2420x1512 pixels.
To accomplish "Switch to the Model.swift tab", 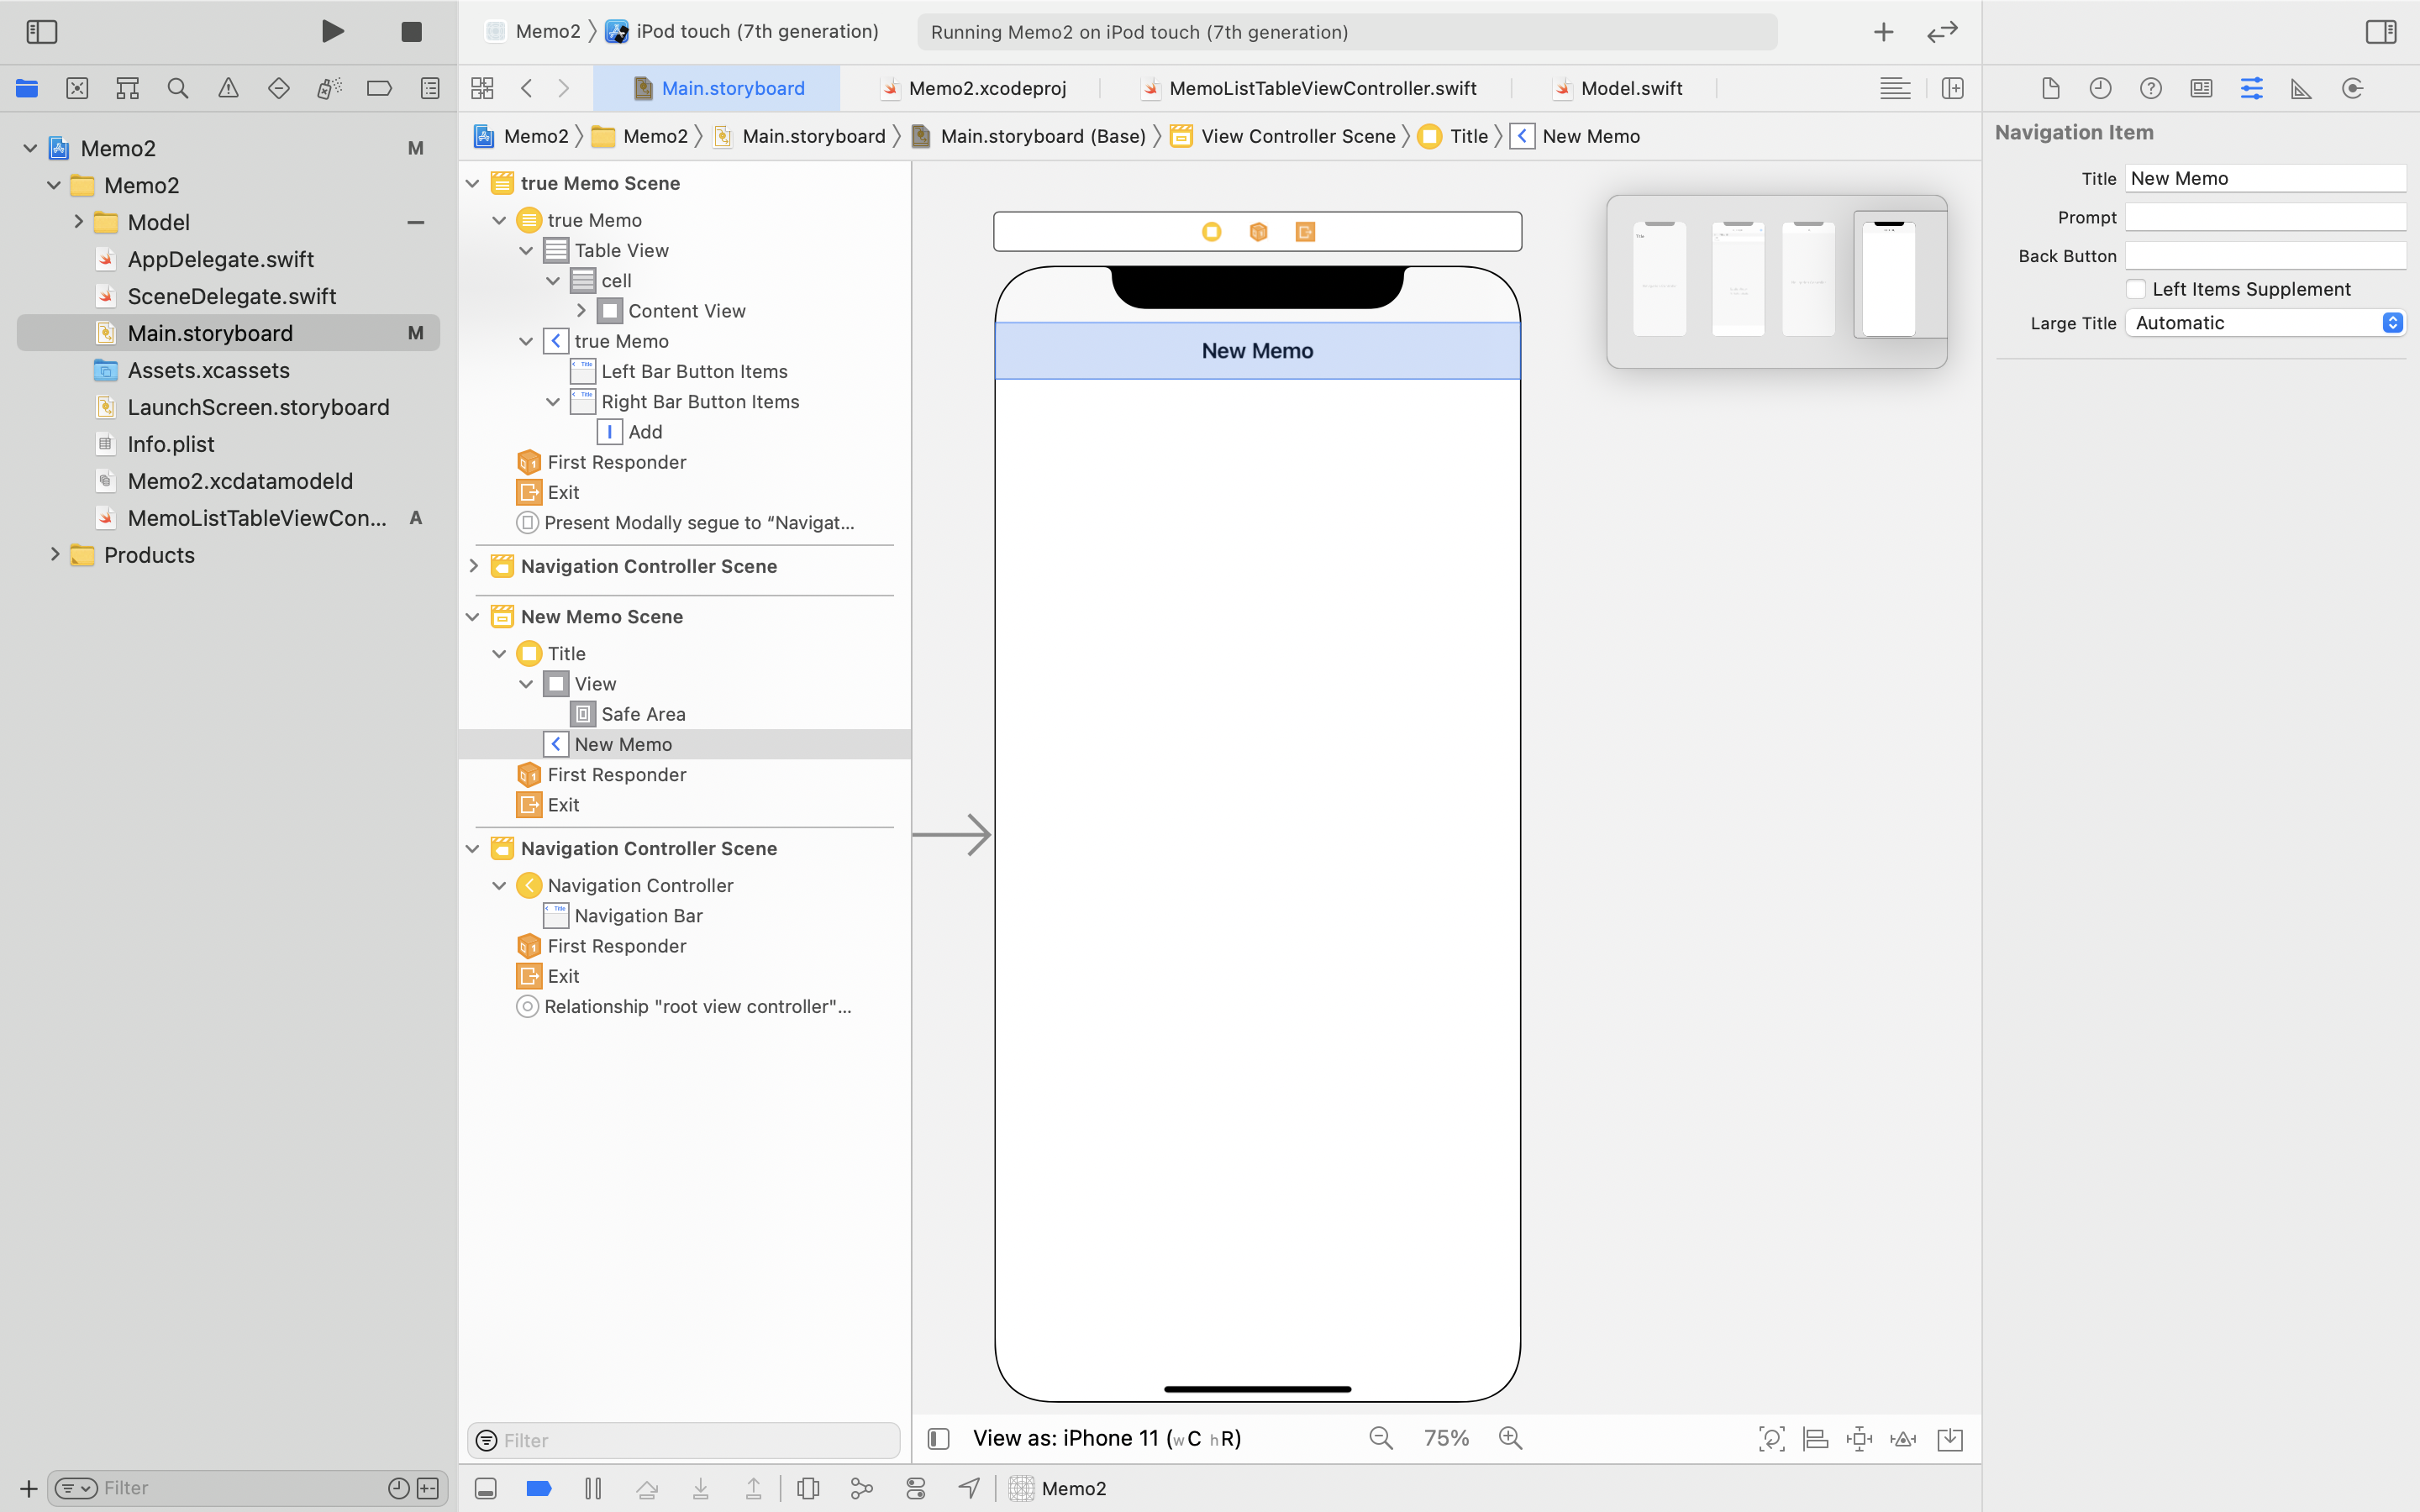I will [x=1630, y=88].
